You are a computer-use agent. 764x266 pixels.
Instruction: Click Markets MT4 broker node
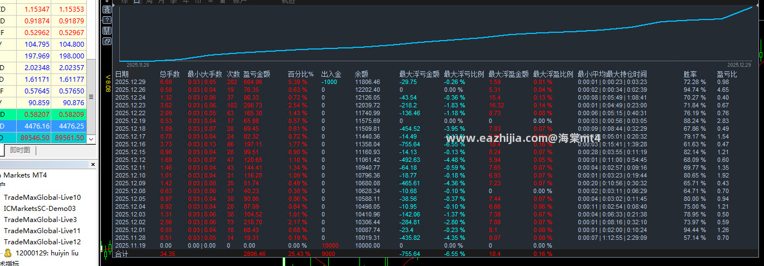pos(25,175)
